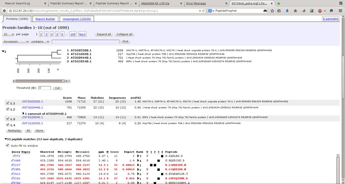Viewport: 345px width, 184px height.
Task: Toggle checkbox for protein 1.4
Action: pos(7,125)
